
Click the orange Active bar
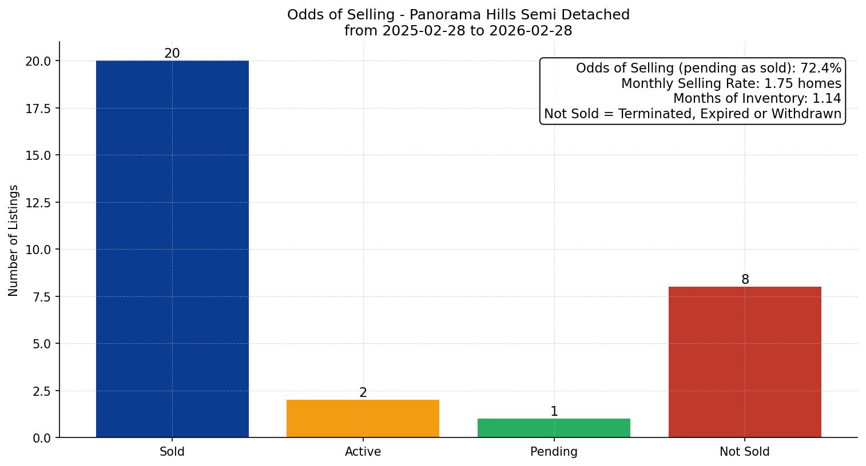coord(363,419)
